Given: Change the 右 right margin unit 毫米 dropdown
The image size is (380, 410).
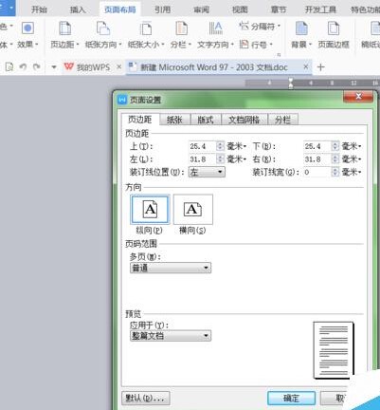Looking at the screenshot, I should coord(352,158).
